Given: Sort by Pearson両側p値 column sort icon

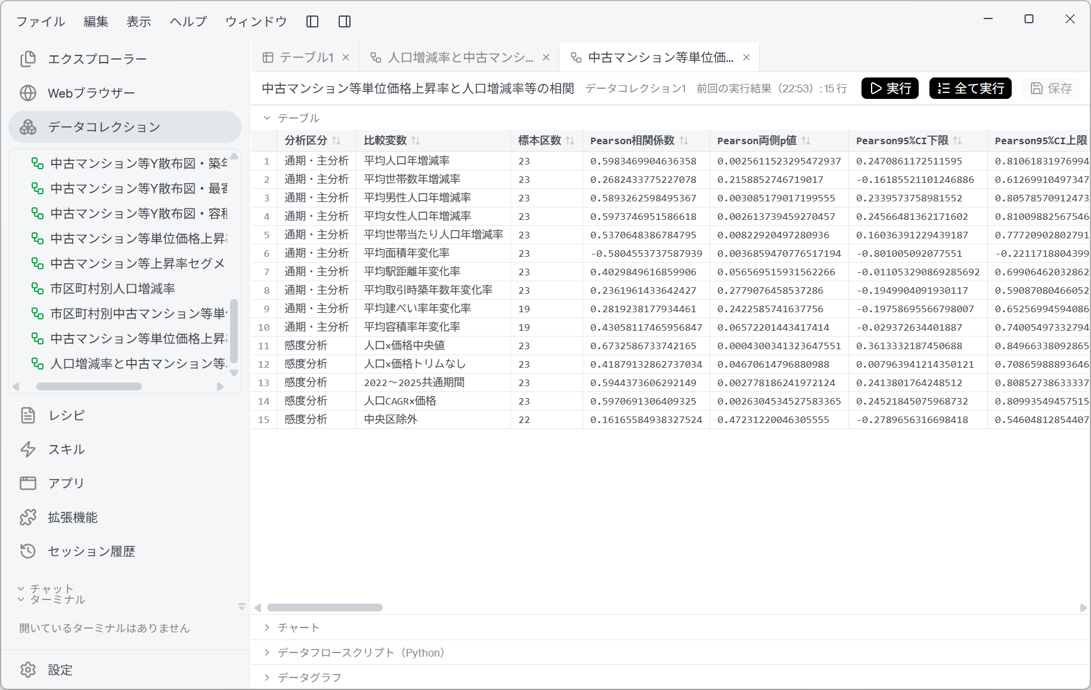Looking at the screenshot, I should coord(806,141).
